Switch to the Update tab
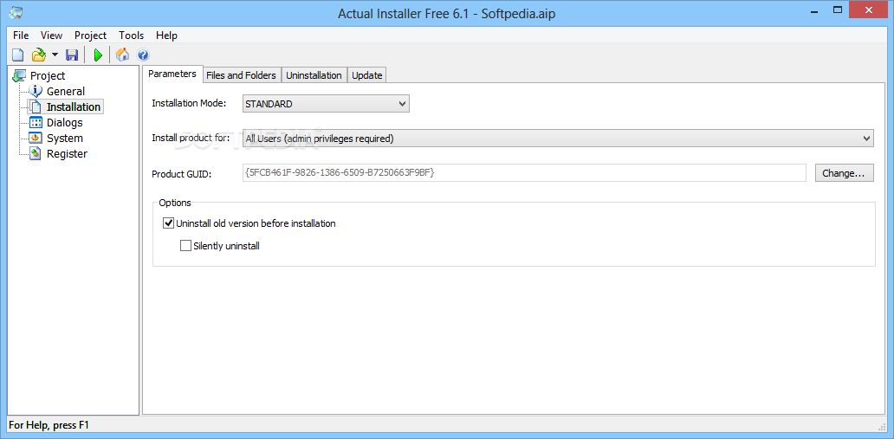The width and height of the screenshot is (894, 439). (366, 75)
